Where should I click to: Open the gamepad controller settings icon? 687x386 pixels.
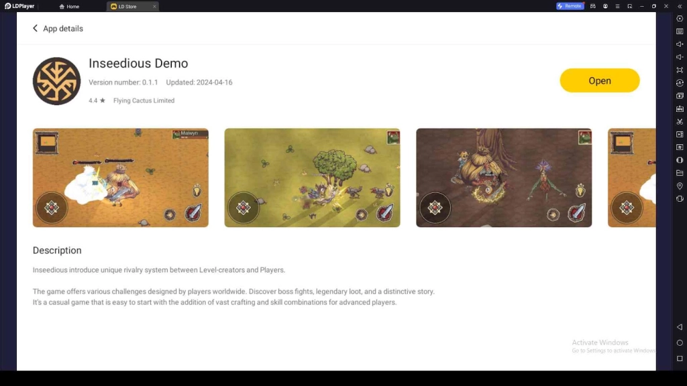point(593,6)
